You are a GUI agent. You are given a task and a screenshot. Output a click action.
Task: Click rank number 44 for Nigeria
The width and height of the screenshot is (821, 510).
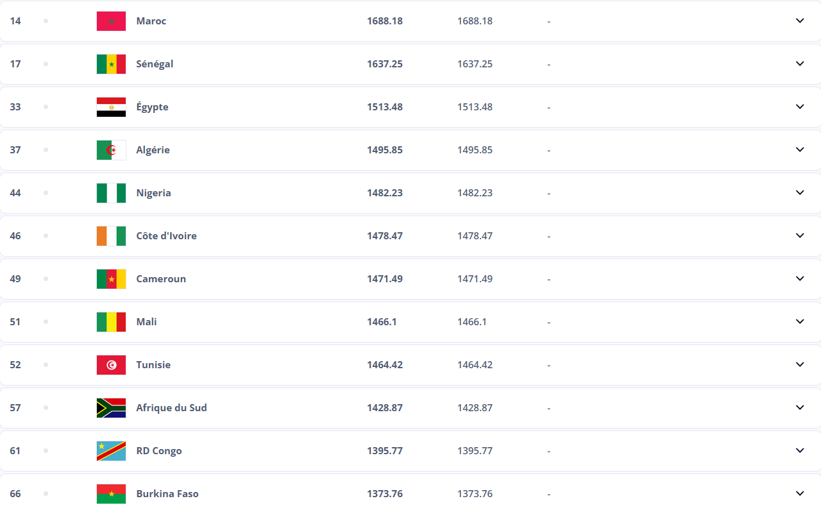(x=15, y=193)
